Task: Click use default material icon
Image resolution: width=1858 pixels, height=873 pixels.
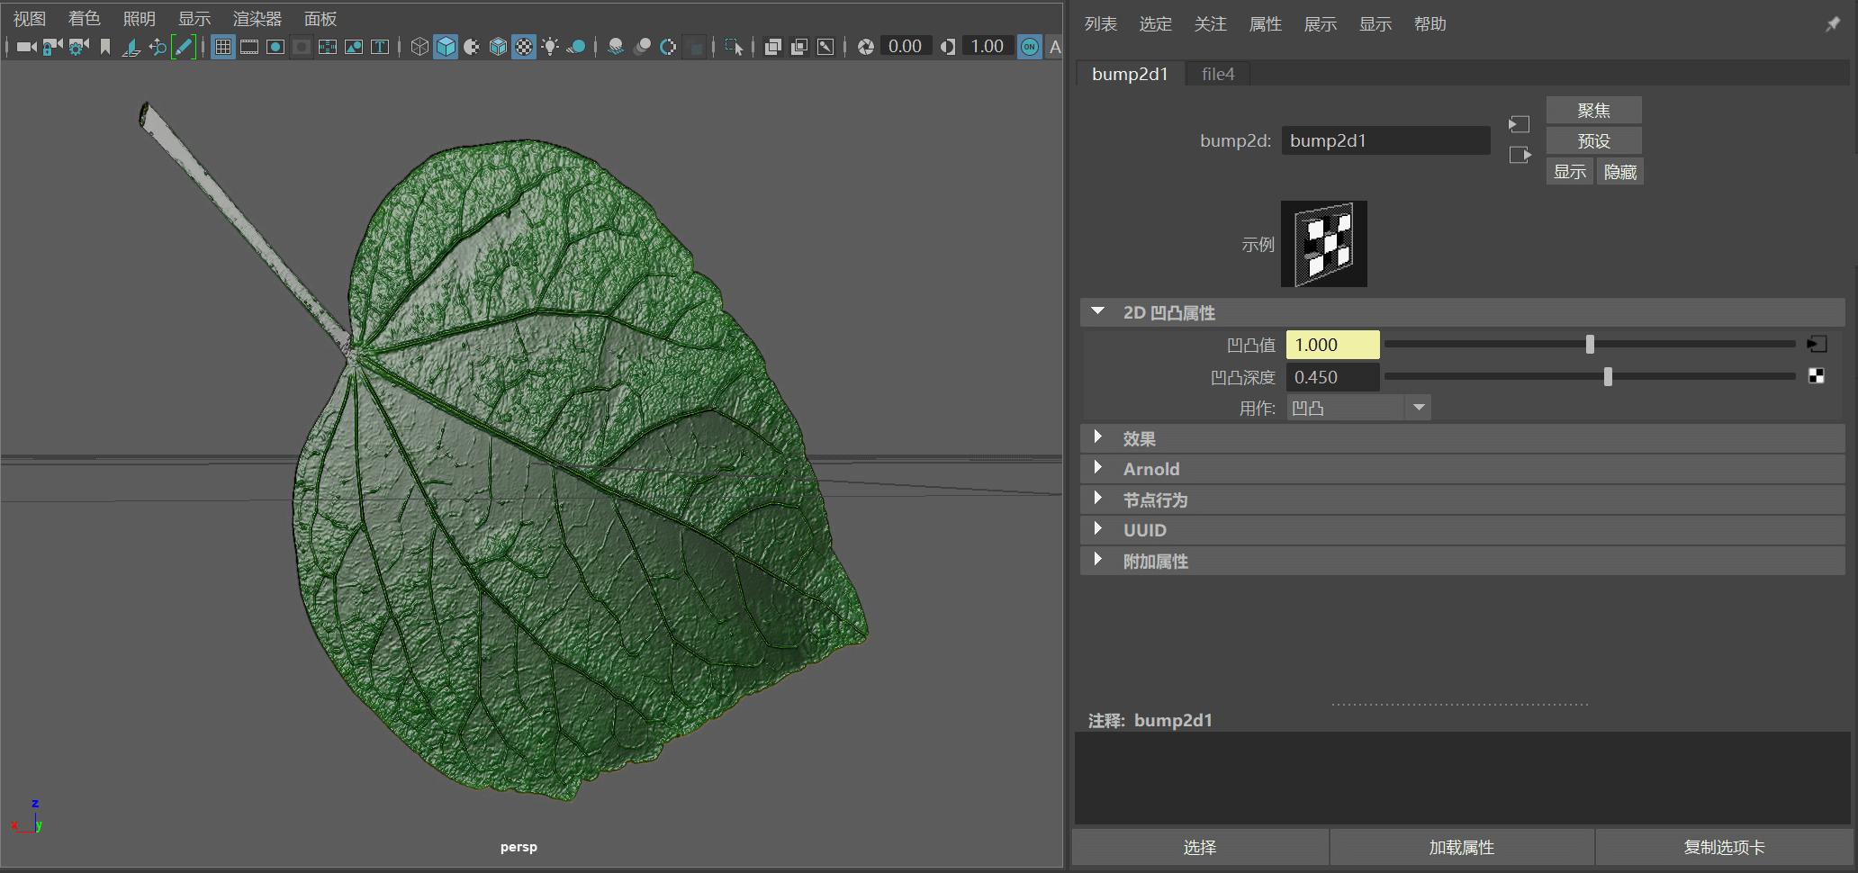Action: tap(472, 47)
